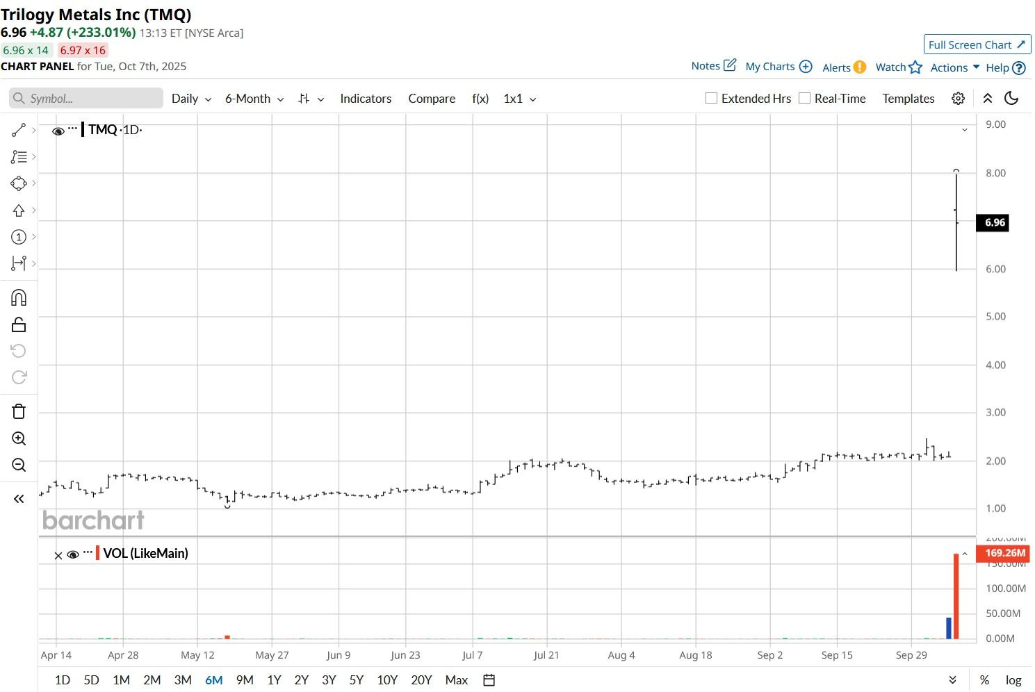Expand the volume pane chevron
Screen dimensions: 1035x692
965,554
